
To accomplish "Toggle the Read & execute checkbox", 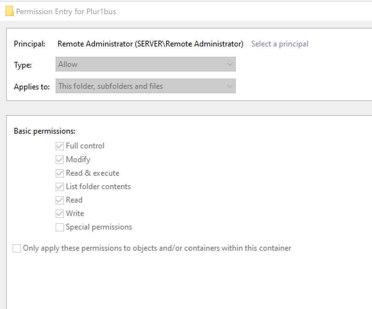I will pos(59,173).
